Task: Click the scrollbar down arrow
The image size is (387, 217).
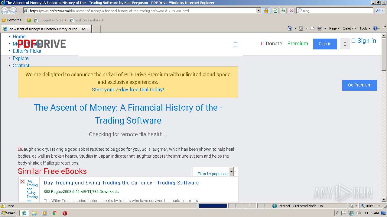Action: pos(384,200)
